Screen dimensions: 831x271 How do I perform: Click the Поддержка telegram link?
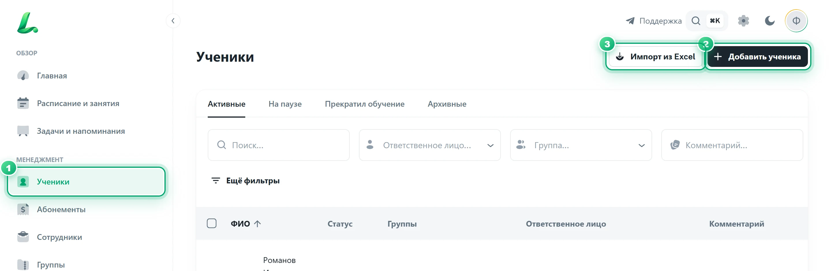(654, 21)
